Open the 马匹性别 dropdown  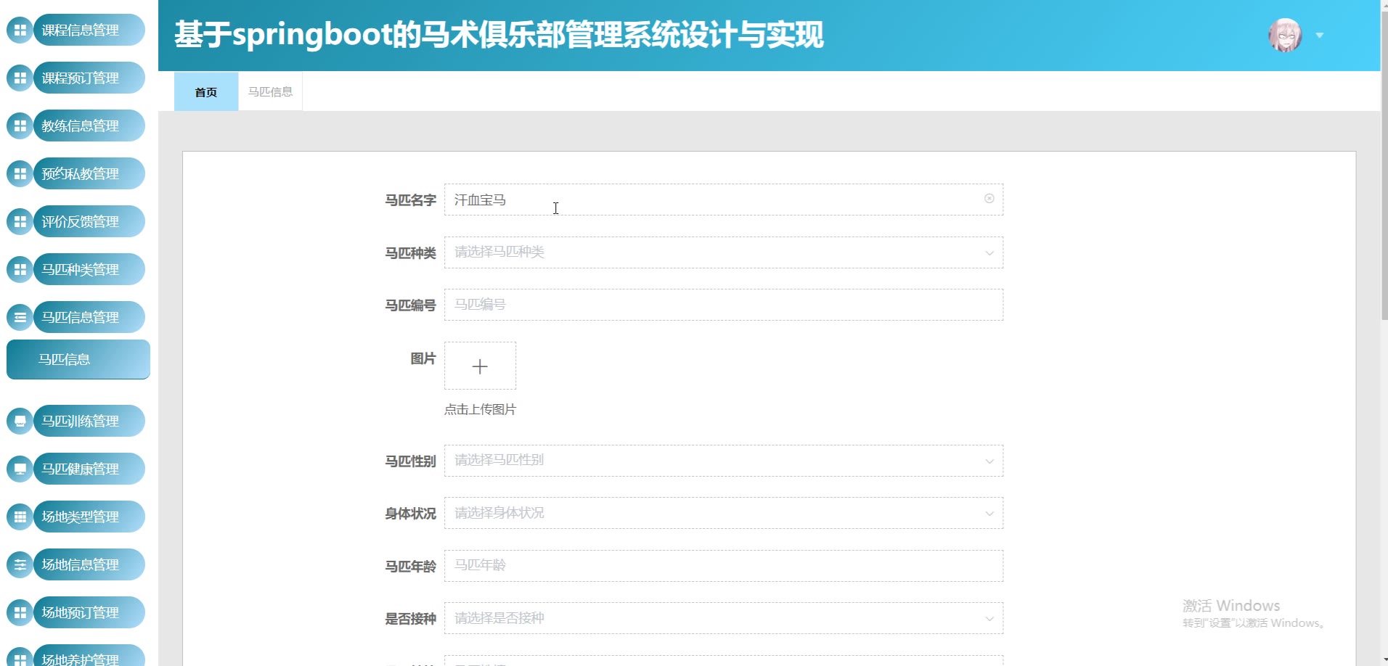point(724,461)
